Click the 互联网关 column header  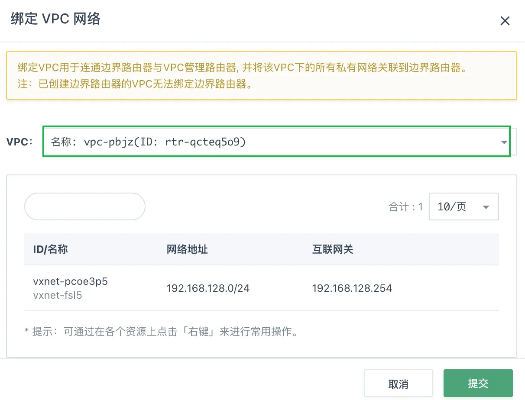333,249
